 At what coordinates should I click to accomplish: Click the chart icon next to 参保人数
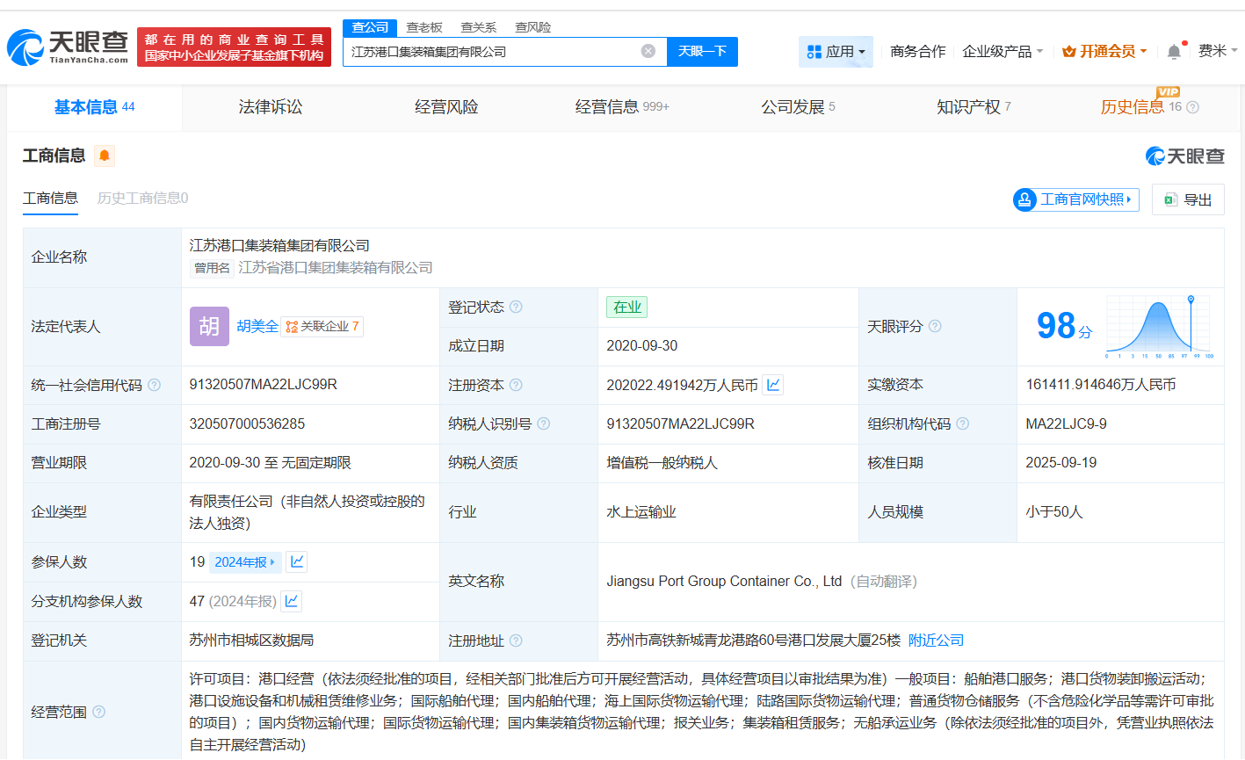[296, 561]
